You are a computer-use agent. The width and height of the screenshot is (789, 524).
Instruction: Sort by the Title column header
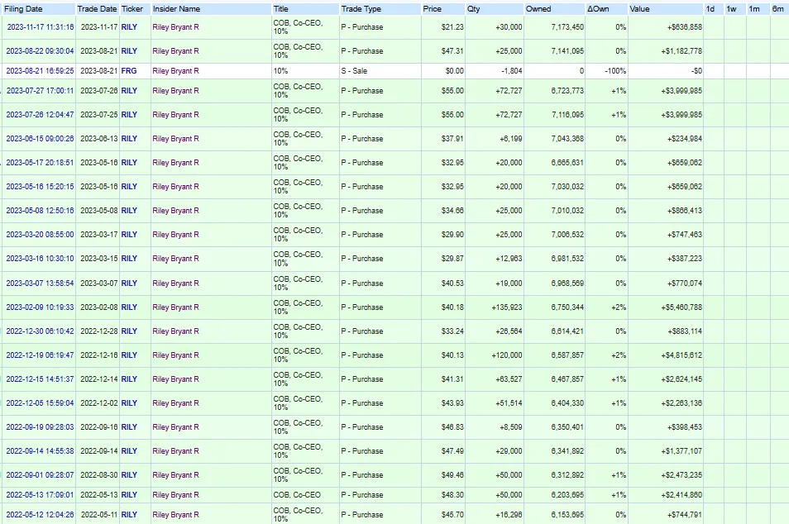[280, 9]
